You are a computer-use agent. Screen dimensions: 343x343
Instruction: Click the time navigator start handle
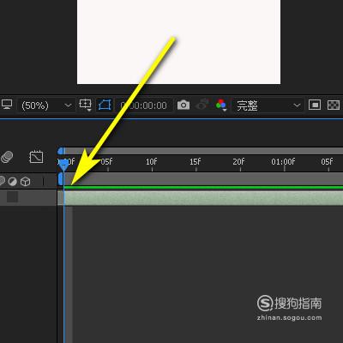point(61,151)
